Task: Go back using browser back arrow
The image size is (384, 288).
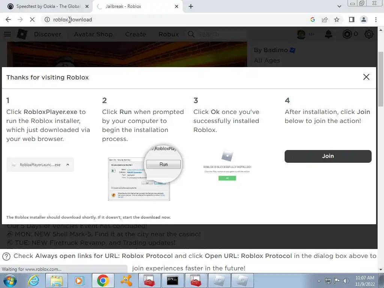Action: [x=8, y=19]
